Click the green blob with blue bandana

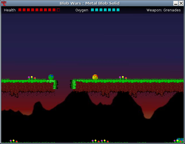coord(51,77)
